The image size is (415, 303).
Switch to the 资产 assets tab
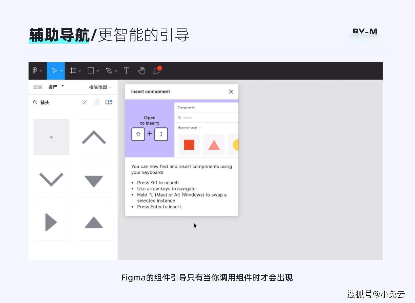click(53, 87)
